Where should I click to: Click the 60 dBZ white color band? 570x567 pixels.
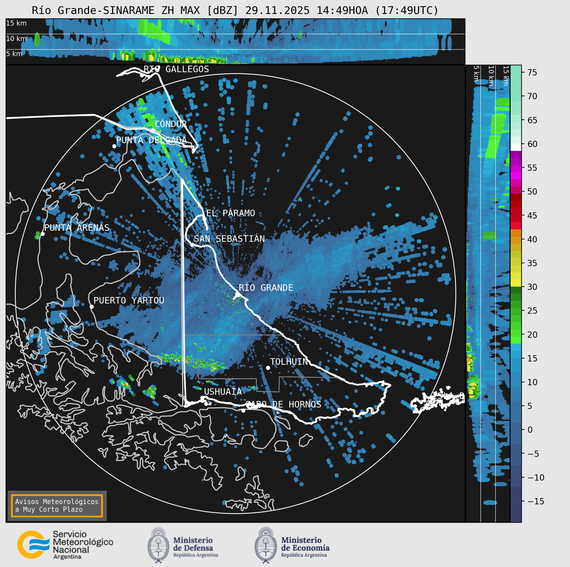(x=516, y=147)
